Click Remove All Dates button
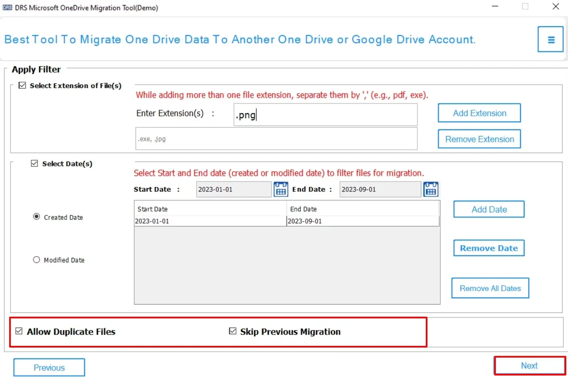568x378 pixels. pos(490,288)
